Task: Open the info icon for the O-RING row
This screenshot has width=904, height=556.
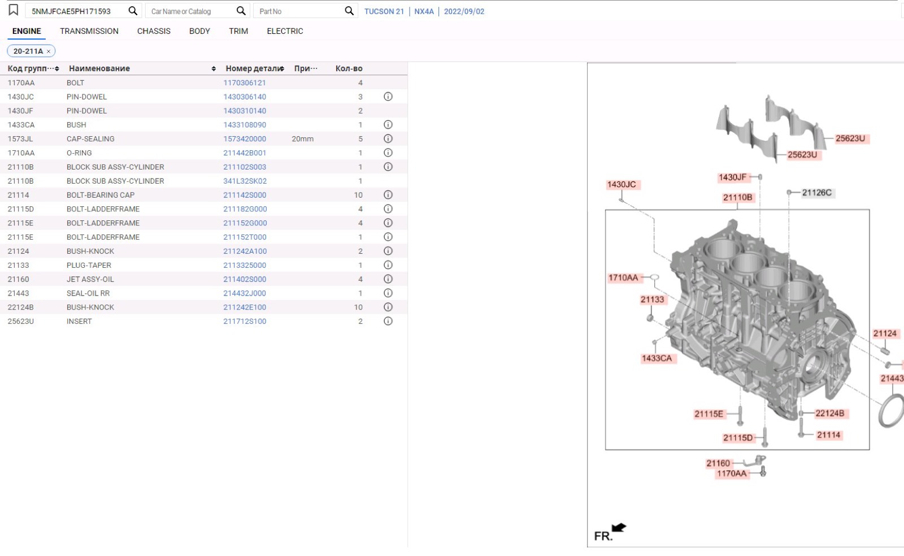Action: [388, 153]
